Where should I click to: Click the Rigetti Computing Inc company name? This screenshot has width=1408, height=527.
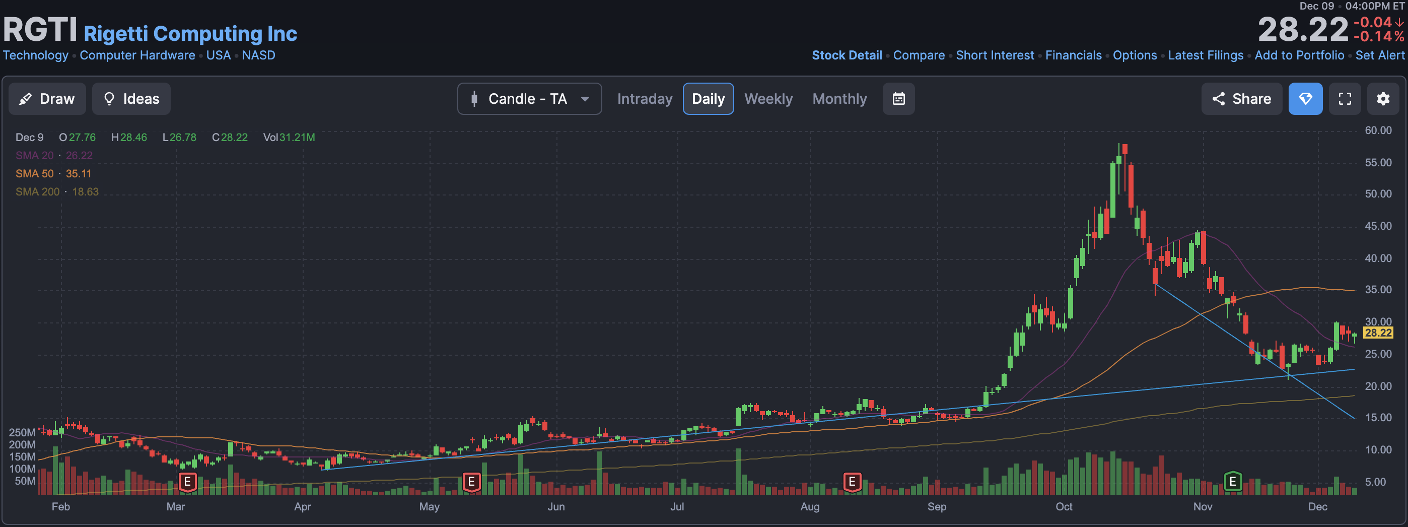(x=190, y=34)
